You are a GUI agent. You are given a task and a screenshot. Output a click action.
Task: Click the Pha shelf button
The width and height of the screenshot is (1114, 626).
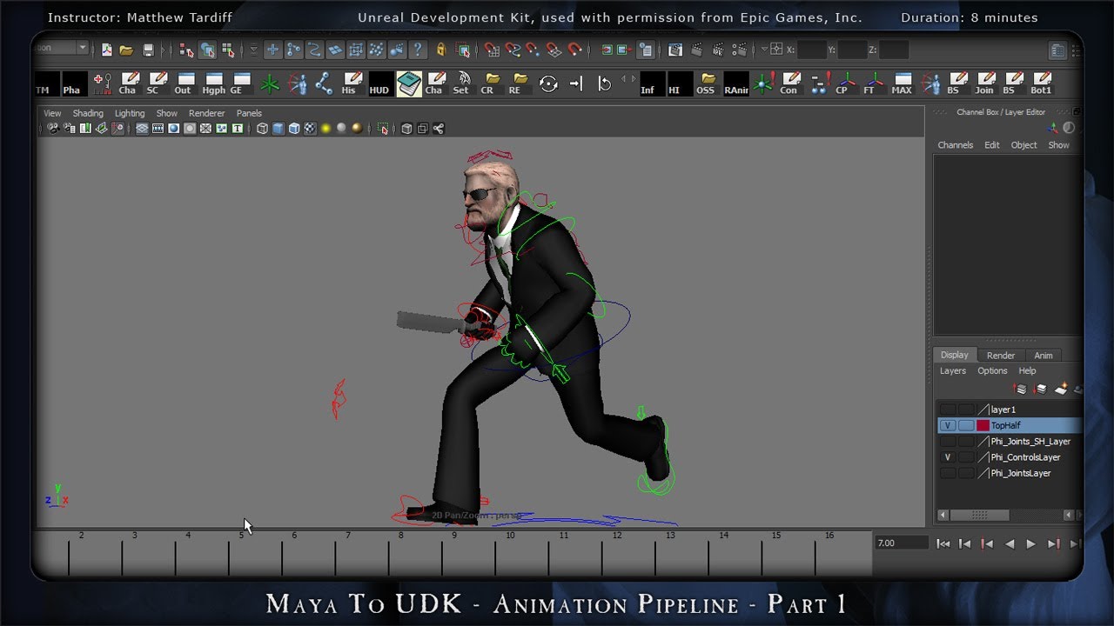click(75, 84)
